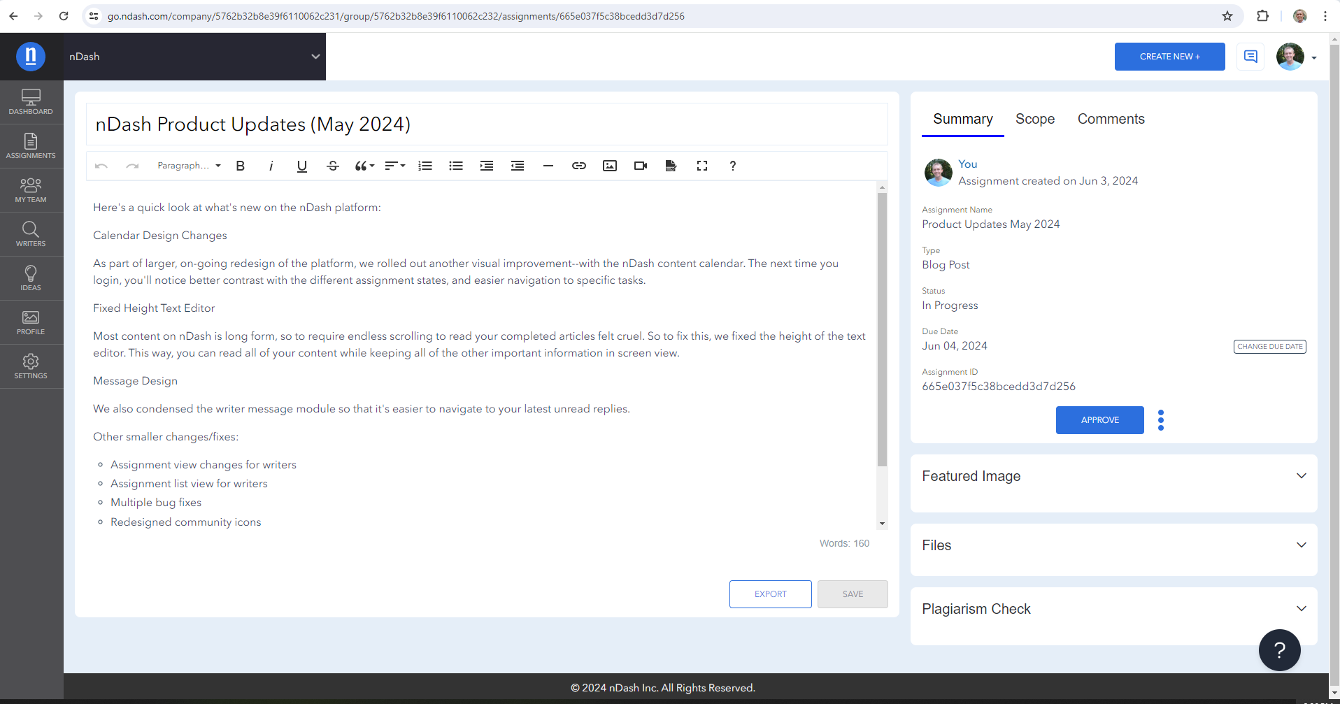Insert an image into the editor
The height and width of the screenshot is (704, 1340).
pos(610,166)
